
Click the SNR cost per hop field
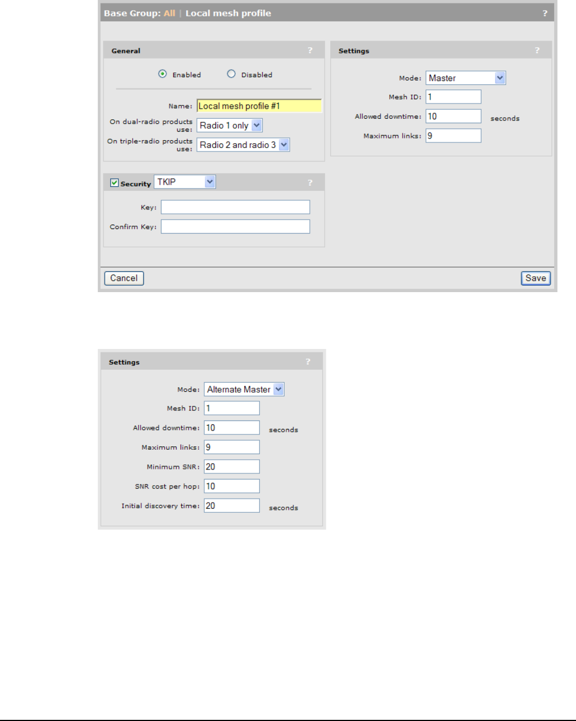point(232,486)
